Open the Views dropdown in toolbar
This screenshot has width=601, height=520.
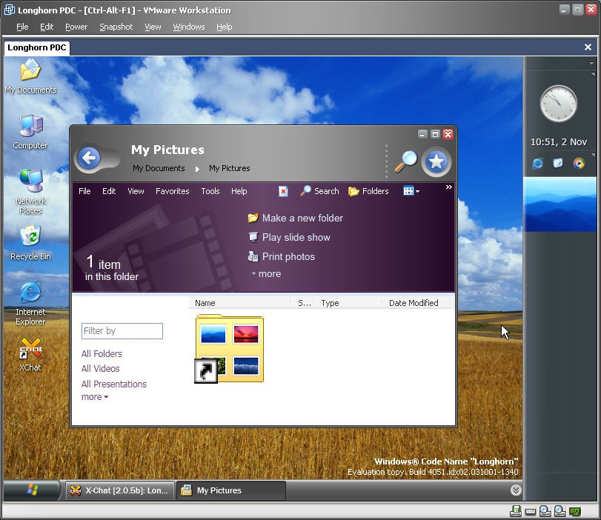point(411,191)
